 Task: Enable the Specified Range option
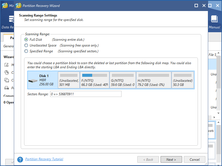[26, 51]
